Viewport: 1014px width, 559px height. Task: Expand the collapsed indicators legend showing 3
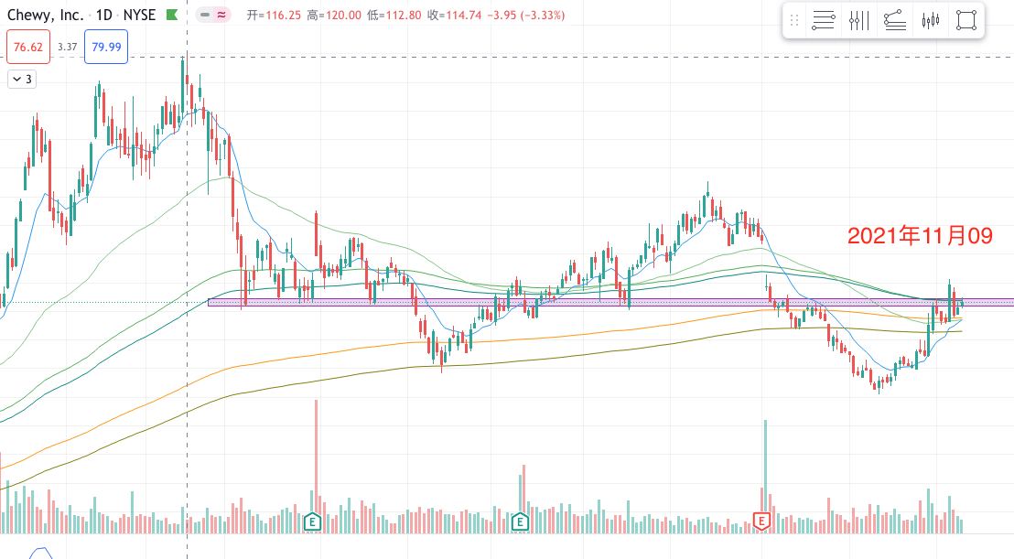[x=21, y=80]
